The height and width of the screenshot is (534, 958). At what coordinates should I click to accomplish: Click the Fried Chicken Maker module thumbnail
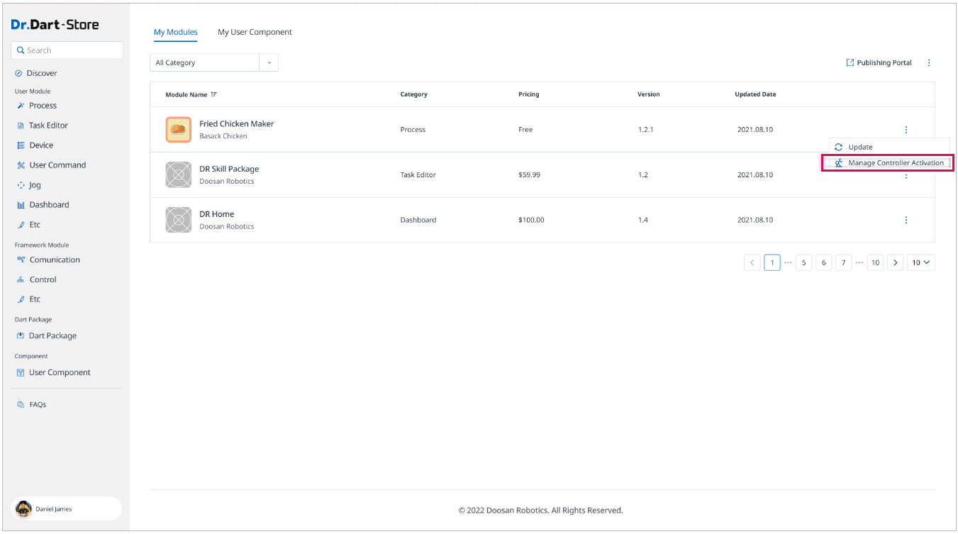coord(178,129)
